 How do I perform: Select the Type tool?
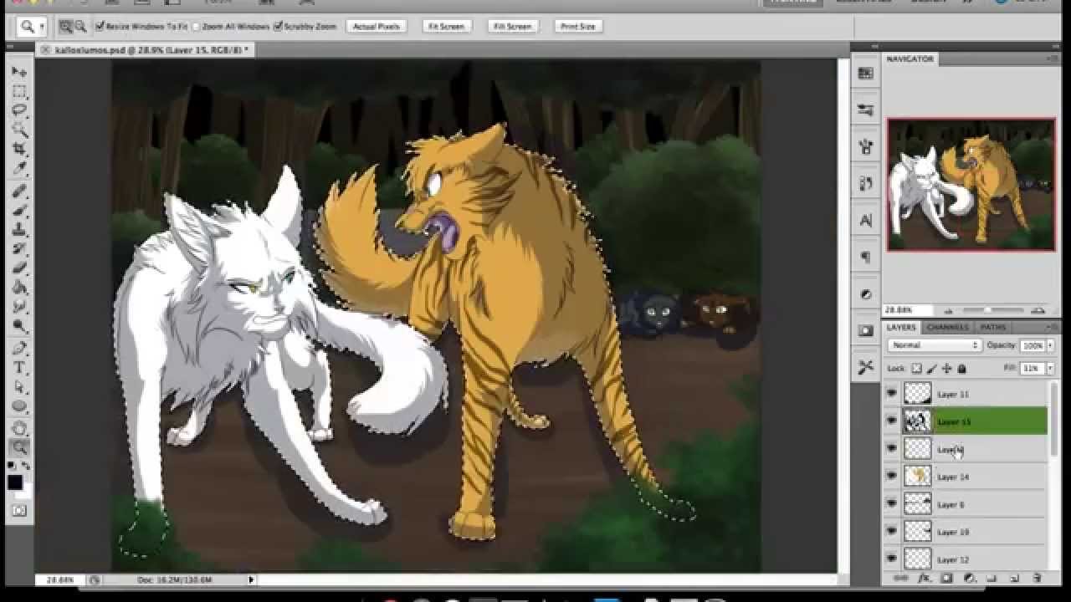tap(19, 368)
